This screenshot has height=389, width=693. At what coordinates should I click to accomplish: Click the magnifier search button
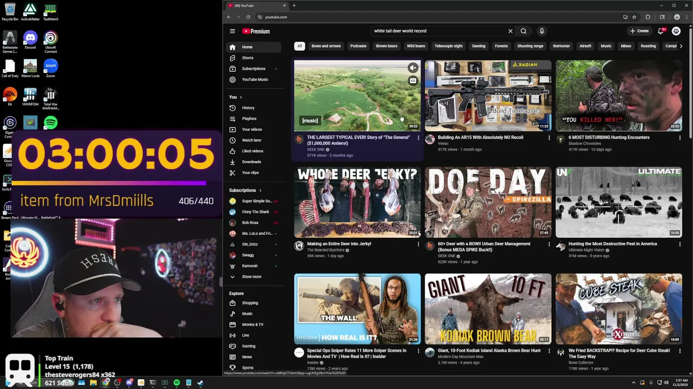coord(524,31)
